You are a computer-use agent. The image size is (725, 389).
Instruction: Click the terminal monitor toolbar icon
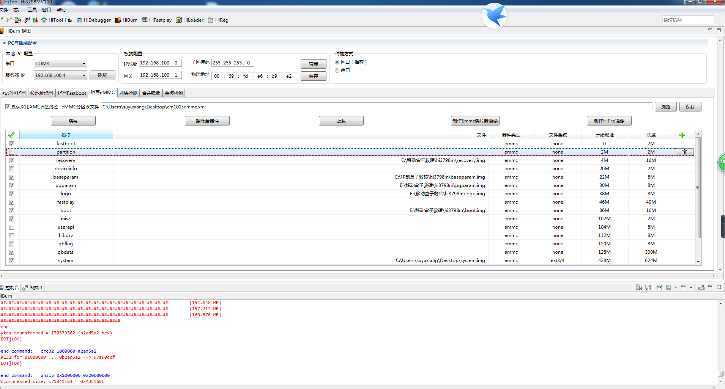coord(27,20)
